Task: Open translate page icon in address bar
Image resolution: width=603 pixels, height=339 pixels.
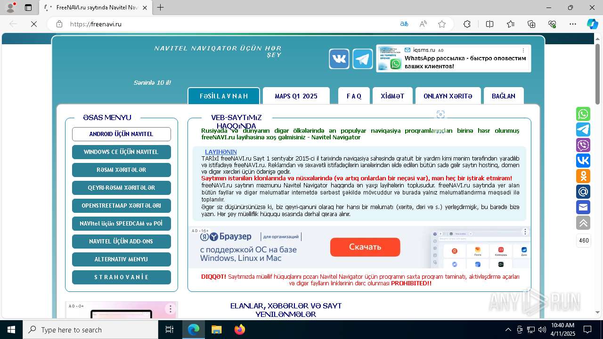Action: pos(404,24)
